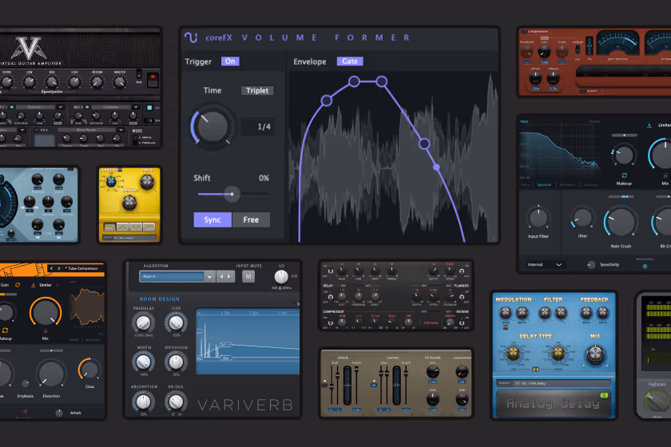671x447 pixels.
Task: Click the download icon beside Limiter in Tube Compressor
Action: pos(34,285)
